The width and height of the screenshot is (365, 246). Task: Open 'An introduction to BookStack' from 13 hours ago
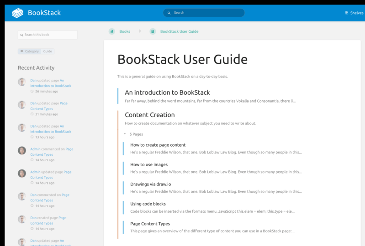click(x=51, y=129)
